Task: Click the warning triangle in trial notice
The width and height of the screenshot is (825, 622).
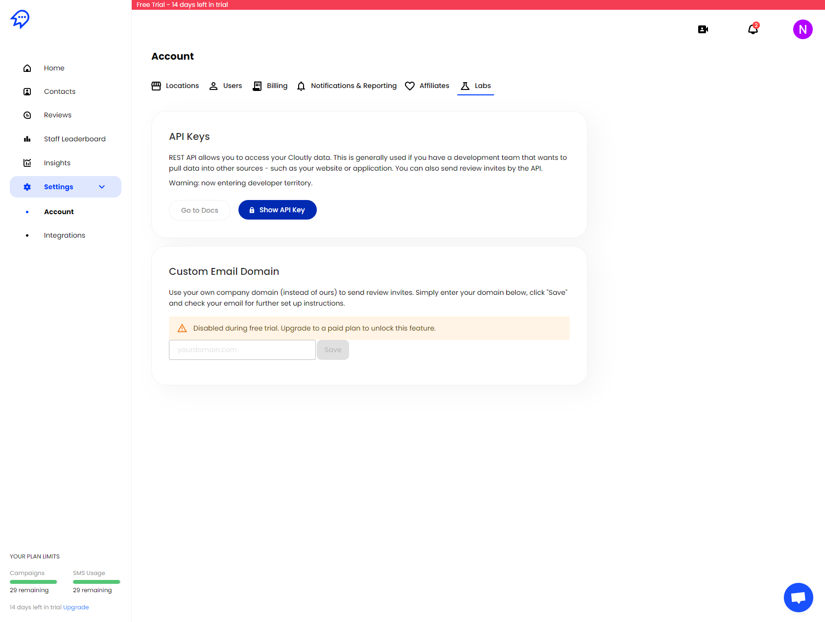Action: pyautogui.click(x=182, y=328)
